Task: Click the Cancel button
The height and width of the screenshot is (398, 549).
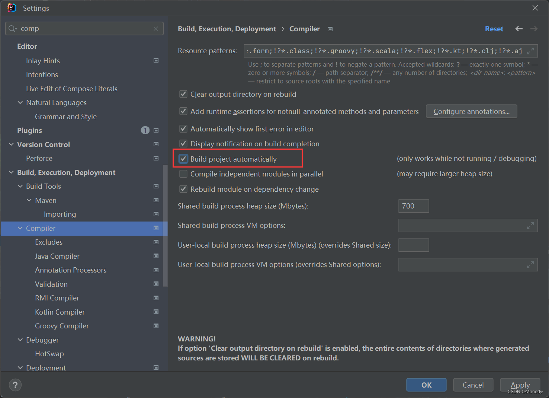Action: click(473, 385)
